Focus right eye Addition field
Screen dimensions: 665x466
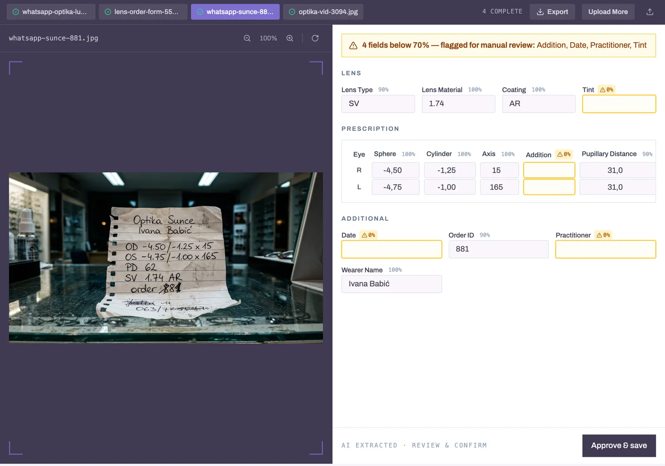click(x=549, y=170)
